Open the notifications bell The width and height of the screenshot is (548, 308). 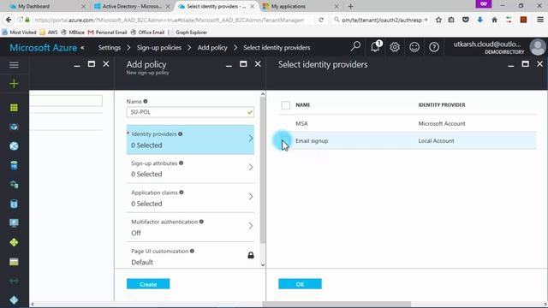tap(375, 46)
